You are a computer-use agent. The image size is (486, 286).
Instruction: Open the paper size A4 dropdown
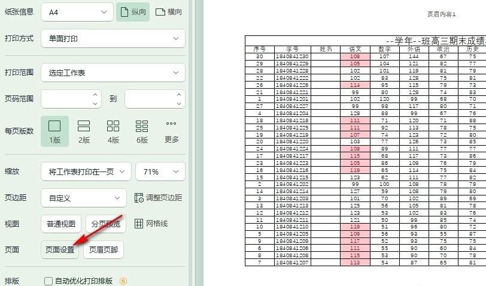[77, 12]
